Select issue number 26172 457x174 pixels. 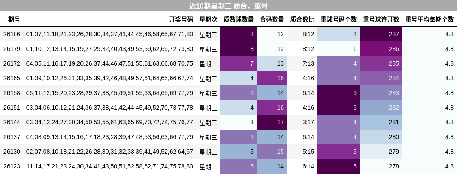(12, 64)
